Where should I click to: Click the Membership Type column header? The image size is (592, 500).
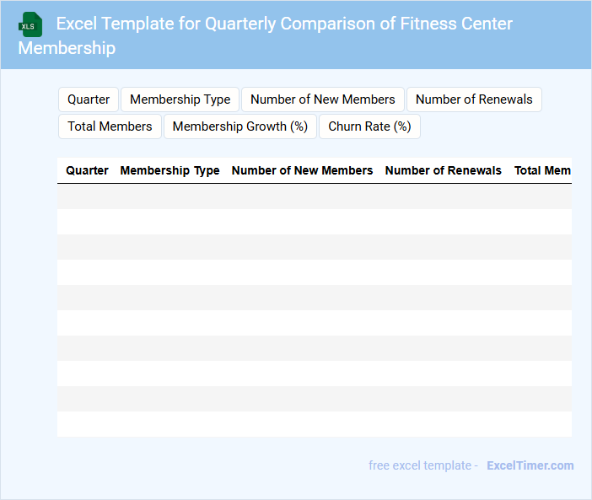(x=170, y=170)
